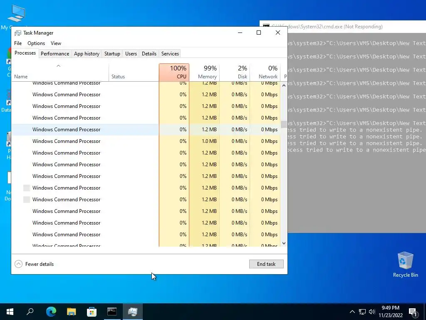The height and width of the screenshot is (320, 426).
Task: Select highlighted Windows Command Processor row
Action: 146,130
